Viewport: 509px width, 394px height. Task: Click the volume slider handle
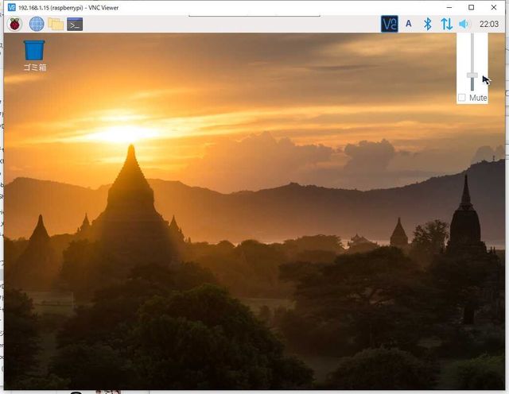472,75
